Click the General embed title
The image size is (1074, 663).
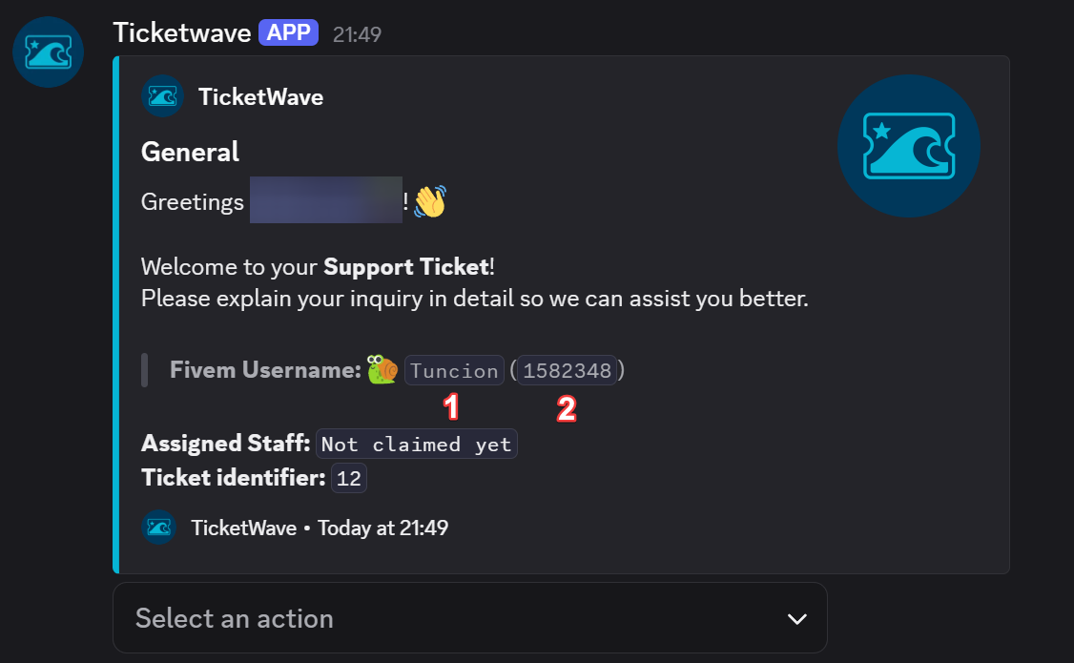point(191,152)
